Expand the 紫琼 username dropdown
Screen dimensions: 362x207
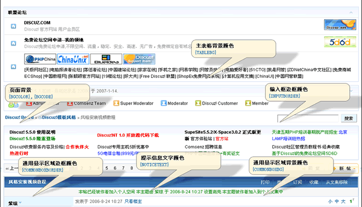click(19, 202)
